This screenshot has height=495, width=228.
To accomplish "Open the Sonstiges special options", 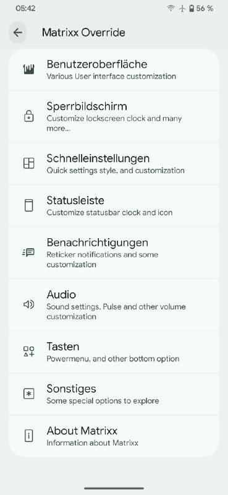I will coord(114,394).
